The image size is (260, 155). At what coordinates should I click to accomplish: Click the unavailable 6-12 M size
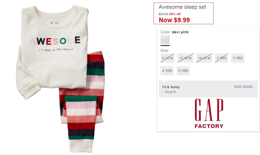(x=167, y=58)
